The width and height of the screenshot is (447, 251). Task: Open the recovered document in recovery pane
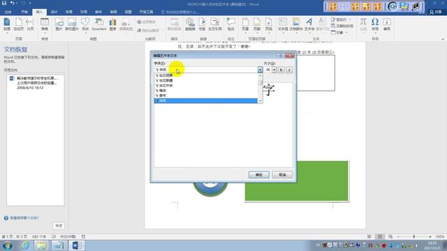pos(36,83)
